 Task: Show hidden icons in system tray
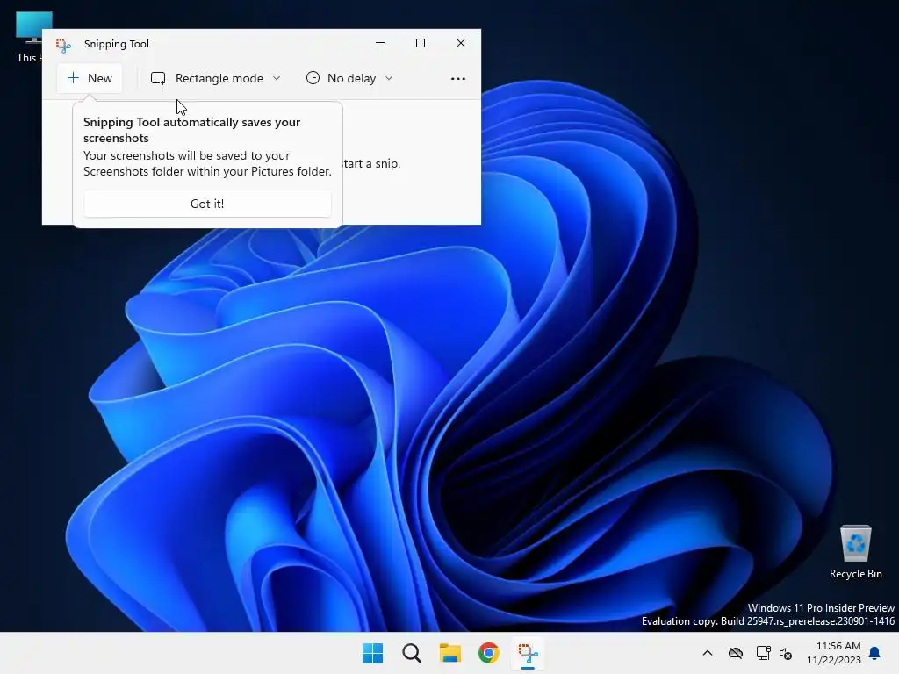tap(708, 653)
